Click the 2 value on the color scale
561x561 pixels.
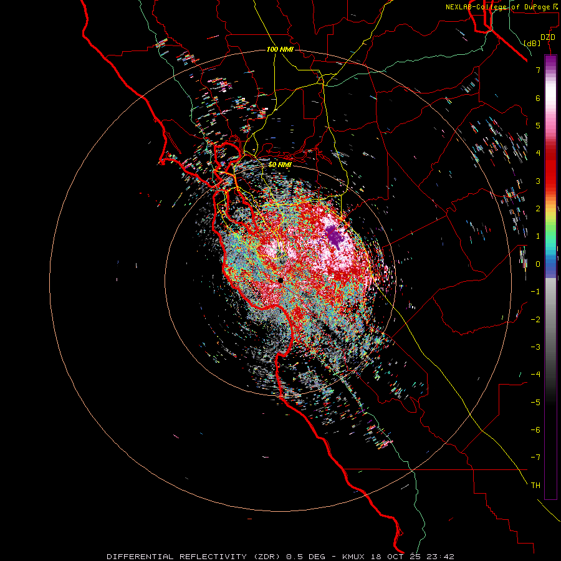(538, 209)
